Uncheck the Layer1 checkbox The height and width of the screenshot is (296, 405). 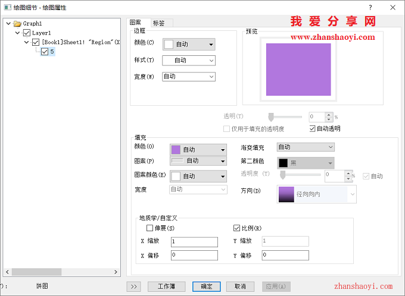point(27,33)
